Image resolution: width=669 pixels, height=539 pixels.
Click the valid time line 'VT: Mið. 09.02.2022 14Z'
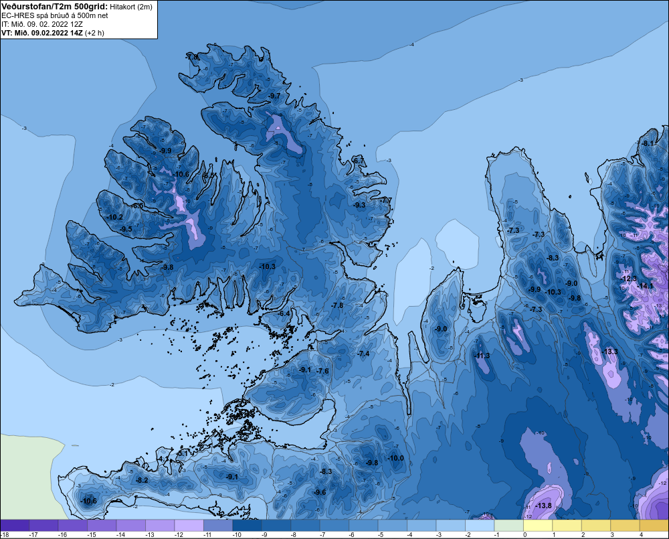tap(41, 33)
